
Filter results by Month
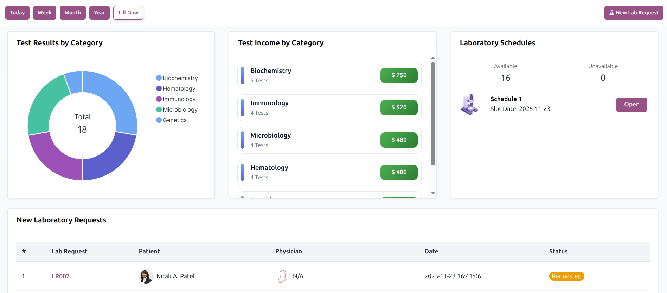pyautogui.click(x=73, y=13)
